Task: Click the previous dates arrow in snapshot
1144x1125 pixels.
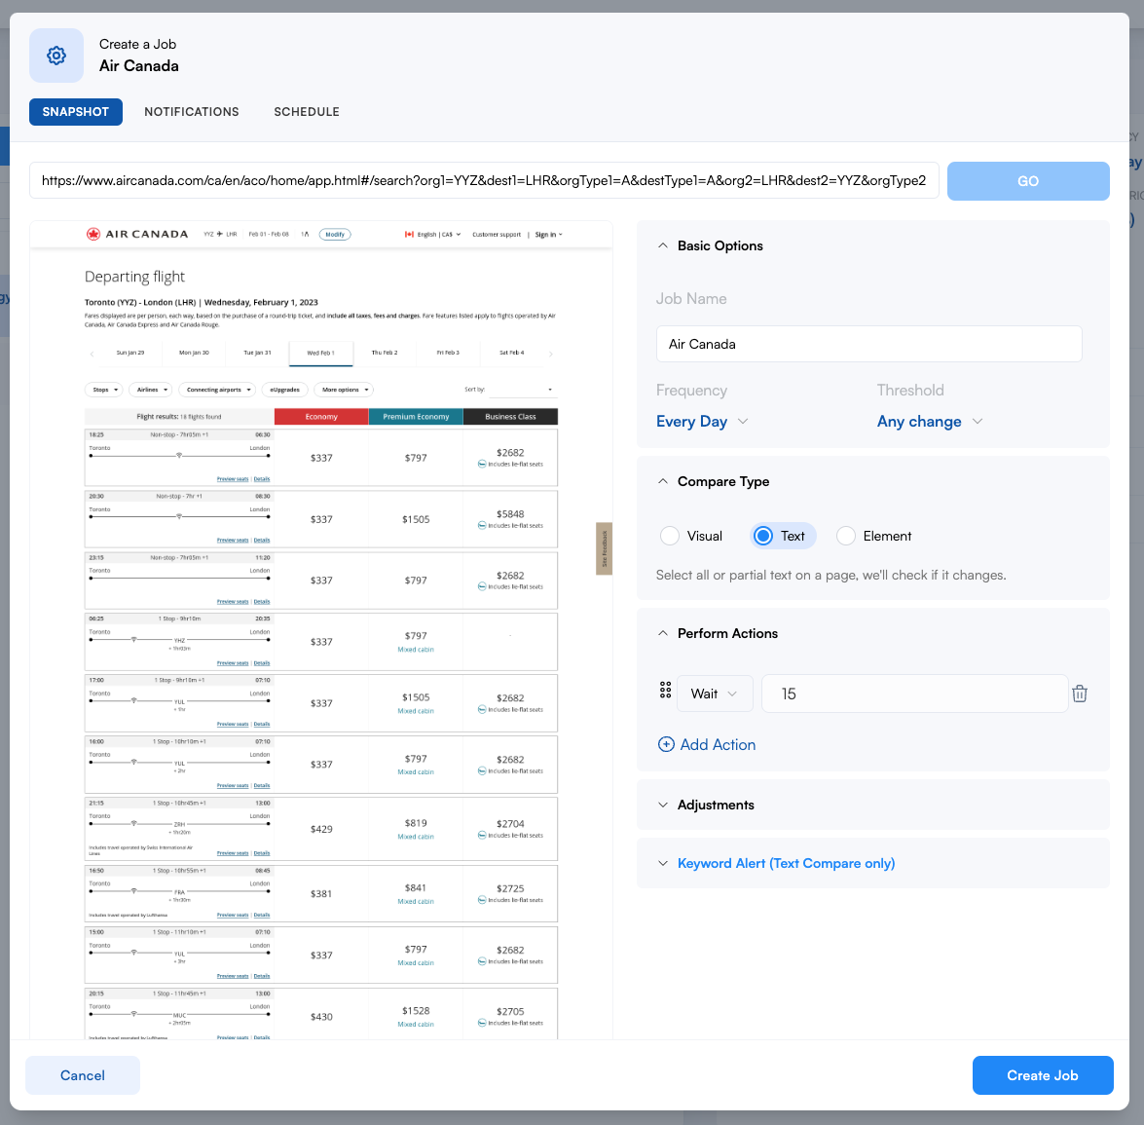Action: [x=92, y=355]
